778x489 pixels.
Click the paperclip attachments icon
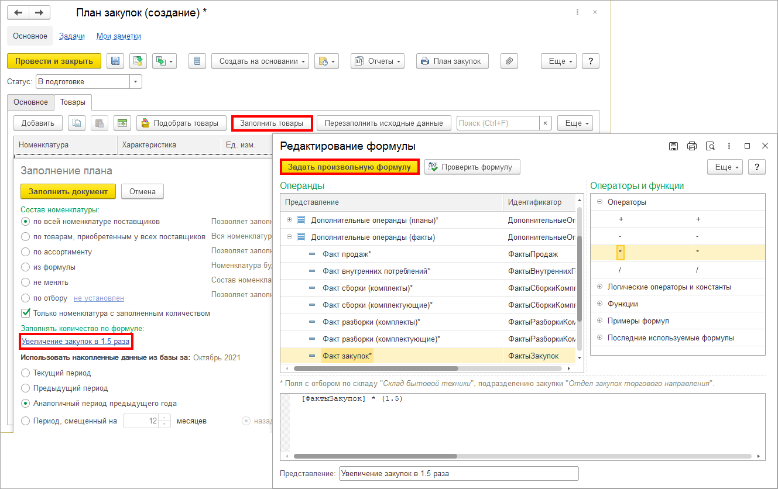[509, 61]
